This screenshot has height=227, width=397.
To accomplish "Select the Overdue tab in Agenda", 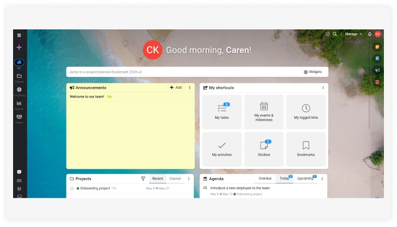I will point(265,179).
